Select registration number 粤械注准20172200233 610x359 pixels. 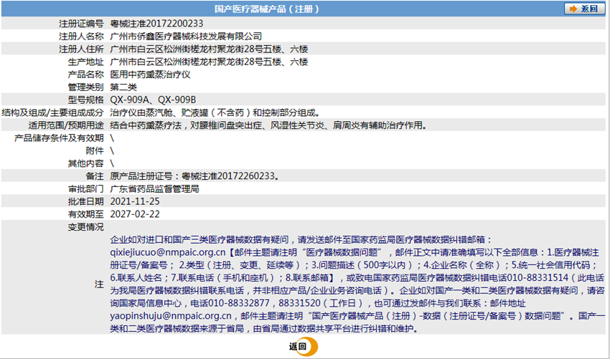pos(156,24)
